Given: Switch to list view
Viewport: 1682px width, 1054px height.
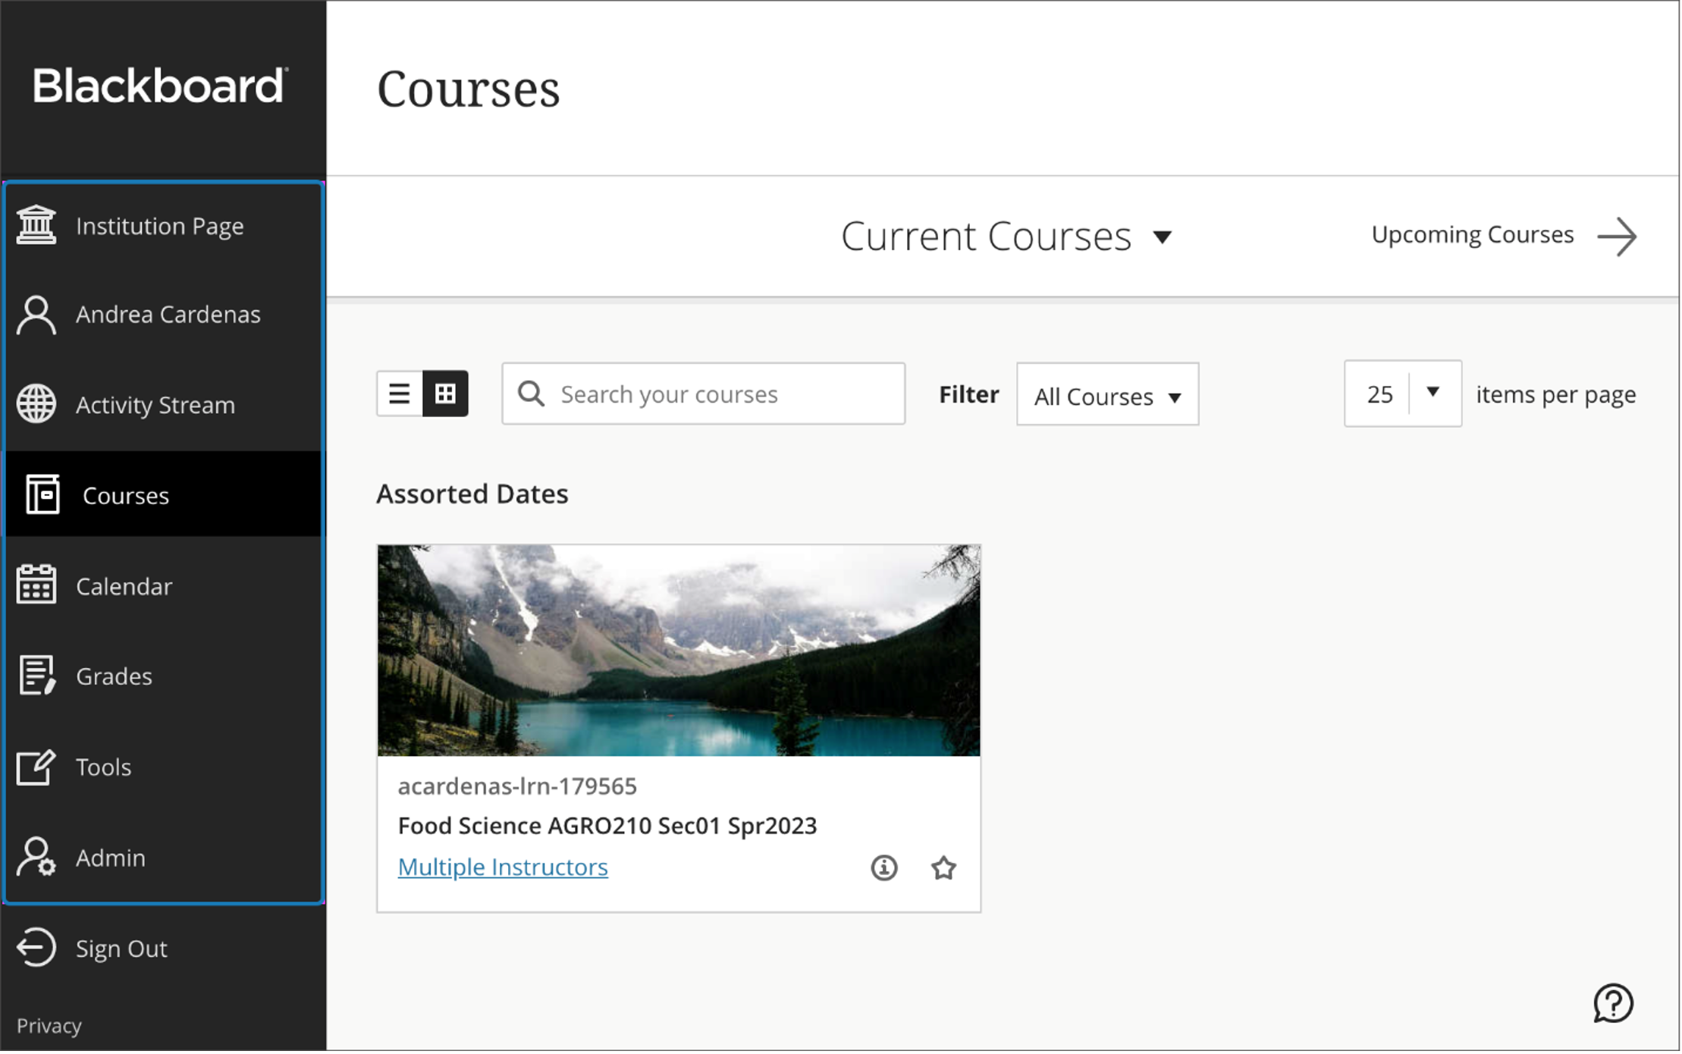Looking at the screenshot, I should tap(400, 394).
